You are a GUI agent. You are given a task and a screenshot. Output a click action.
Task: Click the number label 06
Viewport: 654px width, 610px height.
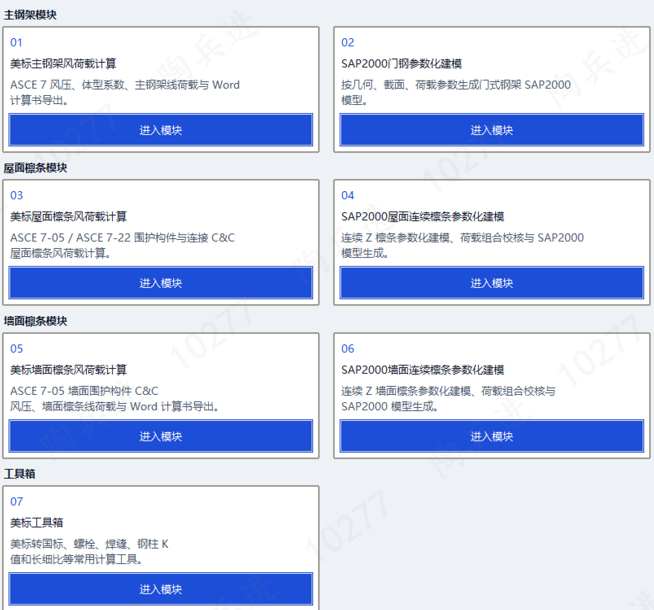[348, 349]
